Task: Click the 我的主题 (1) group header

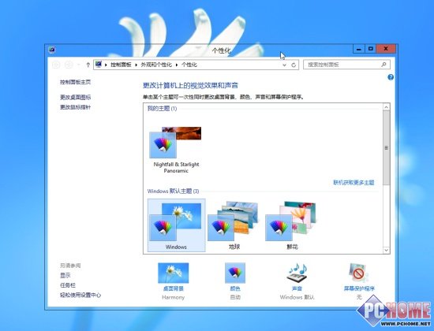Action: 162,109
